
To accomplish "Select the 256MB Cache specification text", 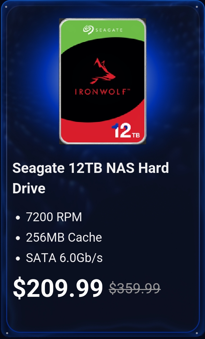I will tap(64, 237).
